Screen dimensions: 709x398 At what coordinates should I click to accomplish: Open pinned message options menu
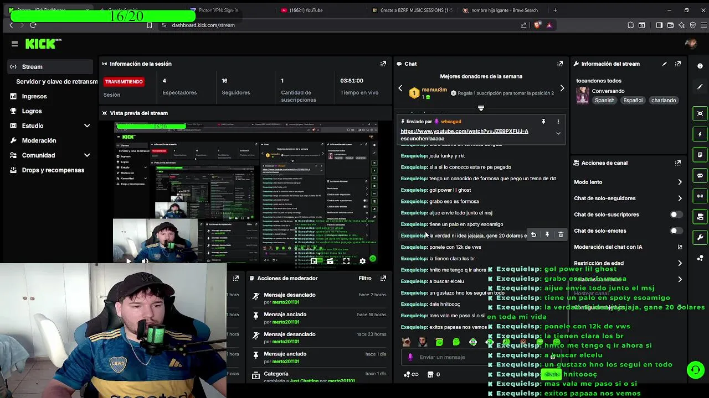pos(558,122)
